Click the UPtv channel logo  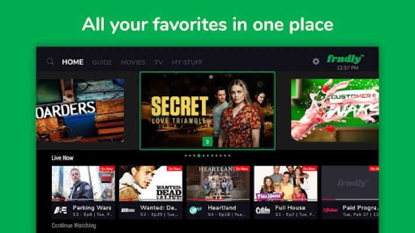point(196,210)
